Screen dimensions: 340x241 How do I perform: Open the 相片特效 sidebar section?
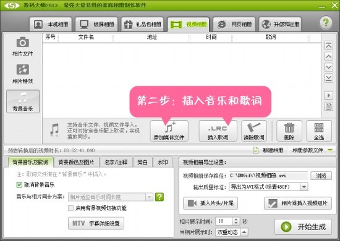(x=23, y=74)
